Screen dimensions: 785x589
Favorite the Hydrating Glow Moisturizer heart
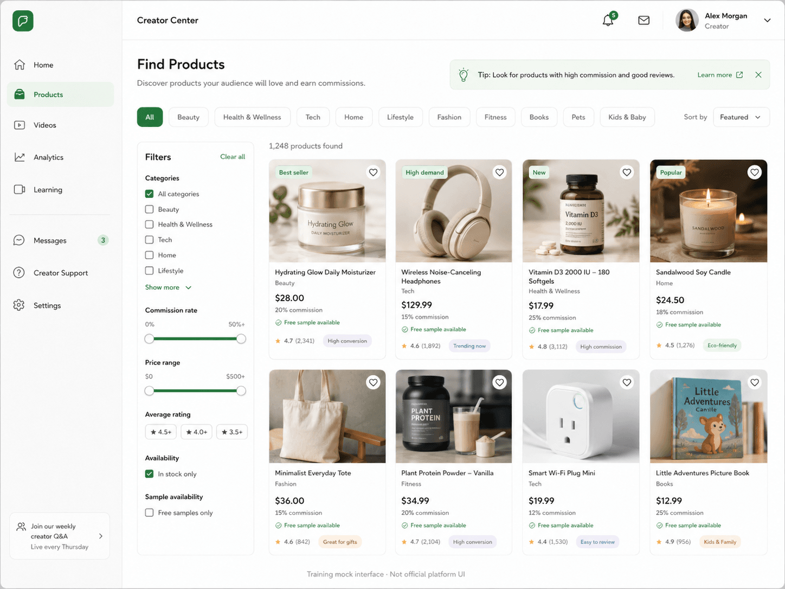coord(373,172)
